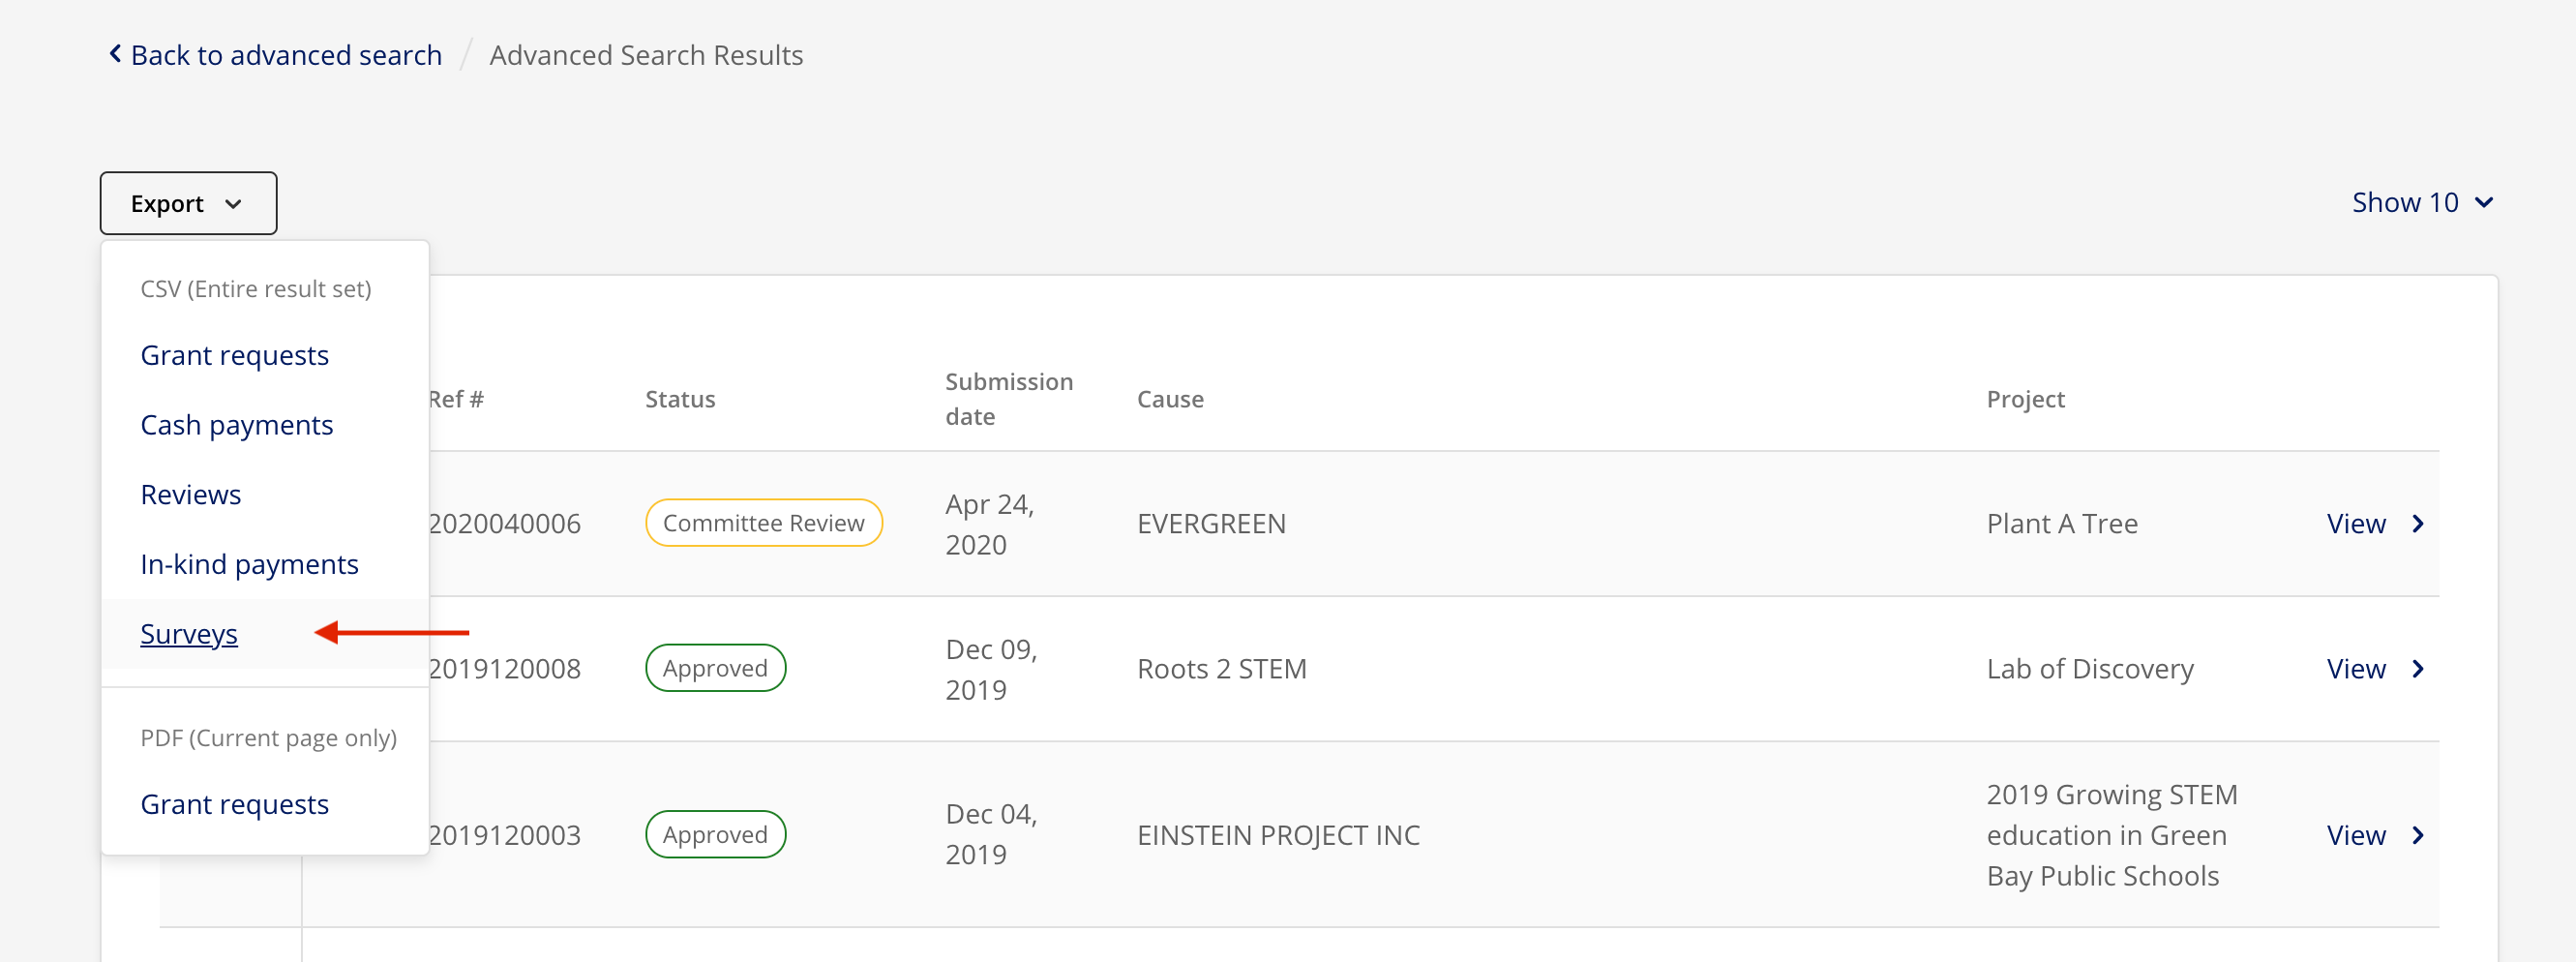Click the Submission date column header
Viewport: 2576px width, 962px height.
[x=1008, y=399]
